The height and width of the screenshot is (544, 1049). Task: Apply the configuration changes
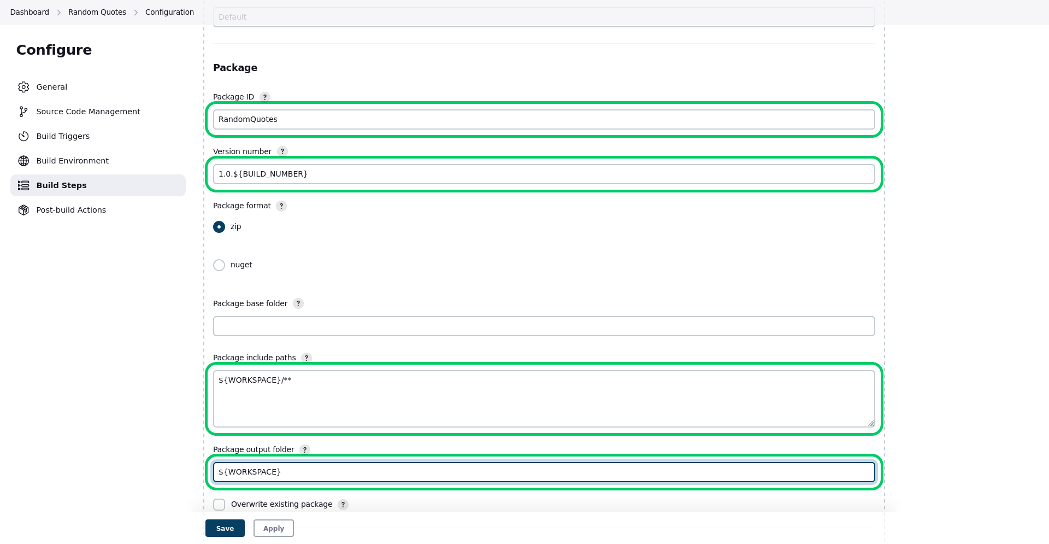(x=274, y=528)
